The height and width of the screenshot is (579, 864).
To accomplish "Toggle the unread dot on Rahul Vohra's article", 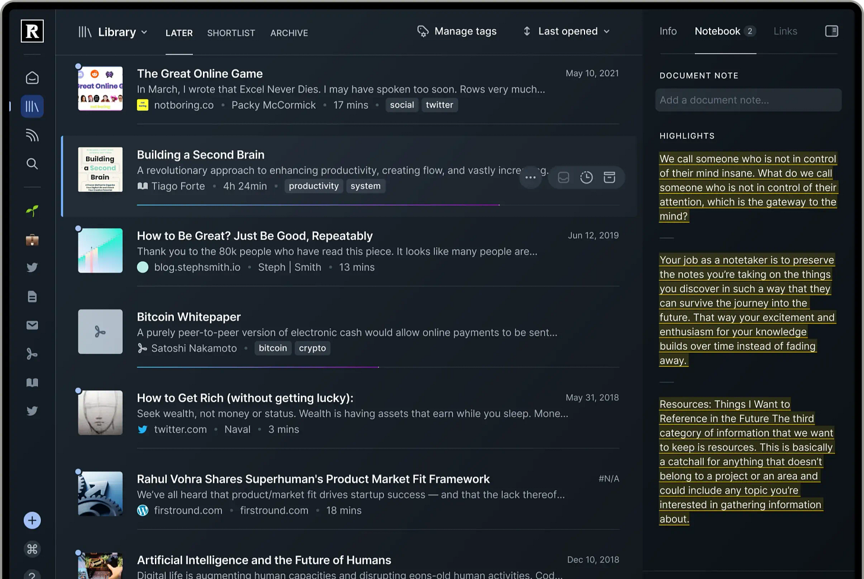I will pyautogui.click(x=78, y=471).
